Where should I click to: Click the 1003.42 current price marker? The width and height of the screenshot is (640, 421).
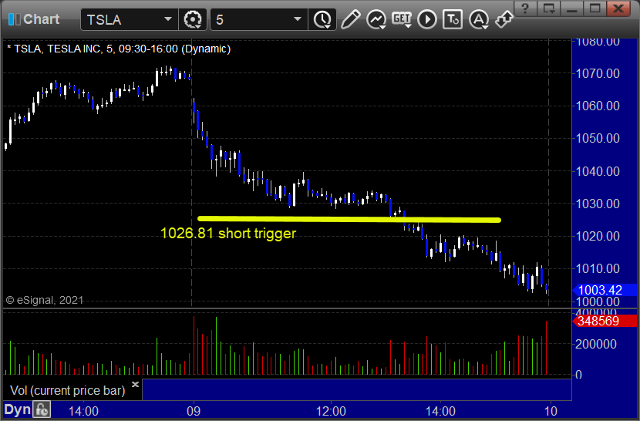(604, 290)
